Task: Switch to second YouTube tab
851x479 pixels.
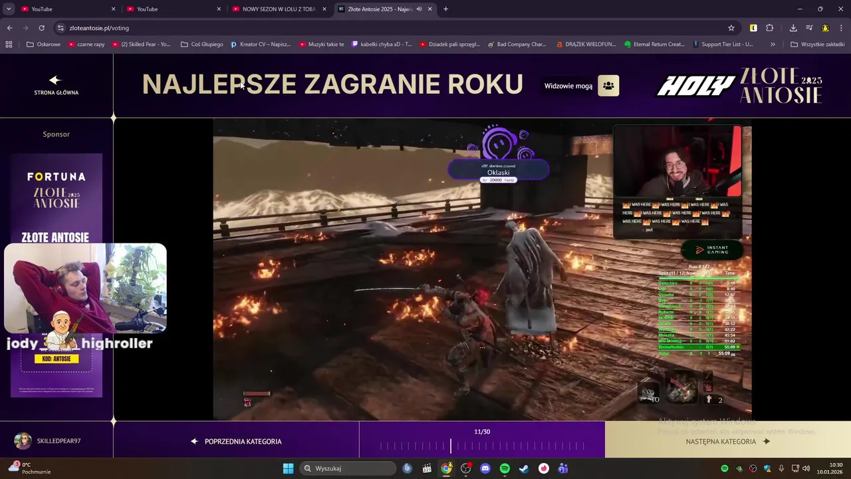Action: tap(173, 9)
